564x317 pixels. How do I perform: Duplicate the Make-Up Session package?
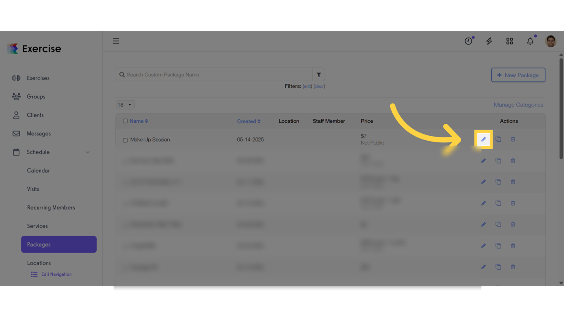[498, 139]
